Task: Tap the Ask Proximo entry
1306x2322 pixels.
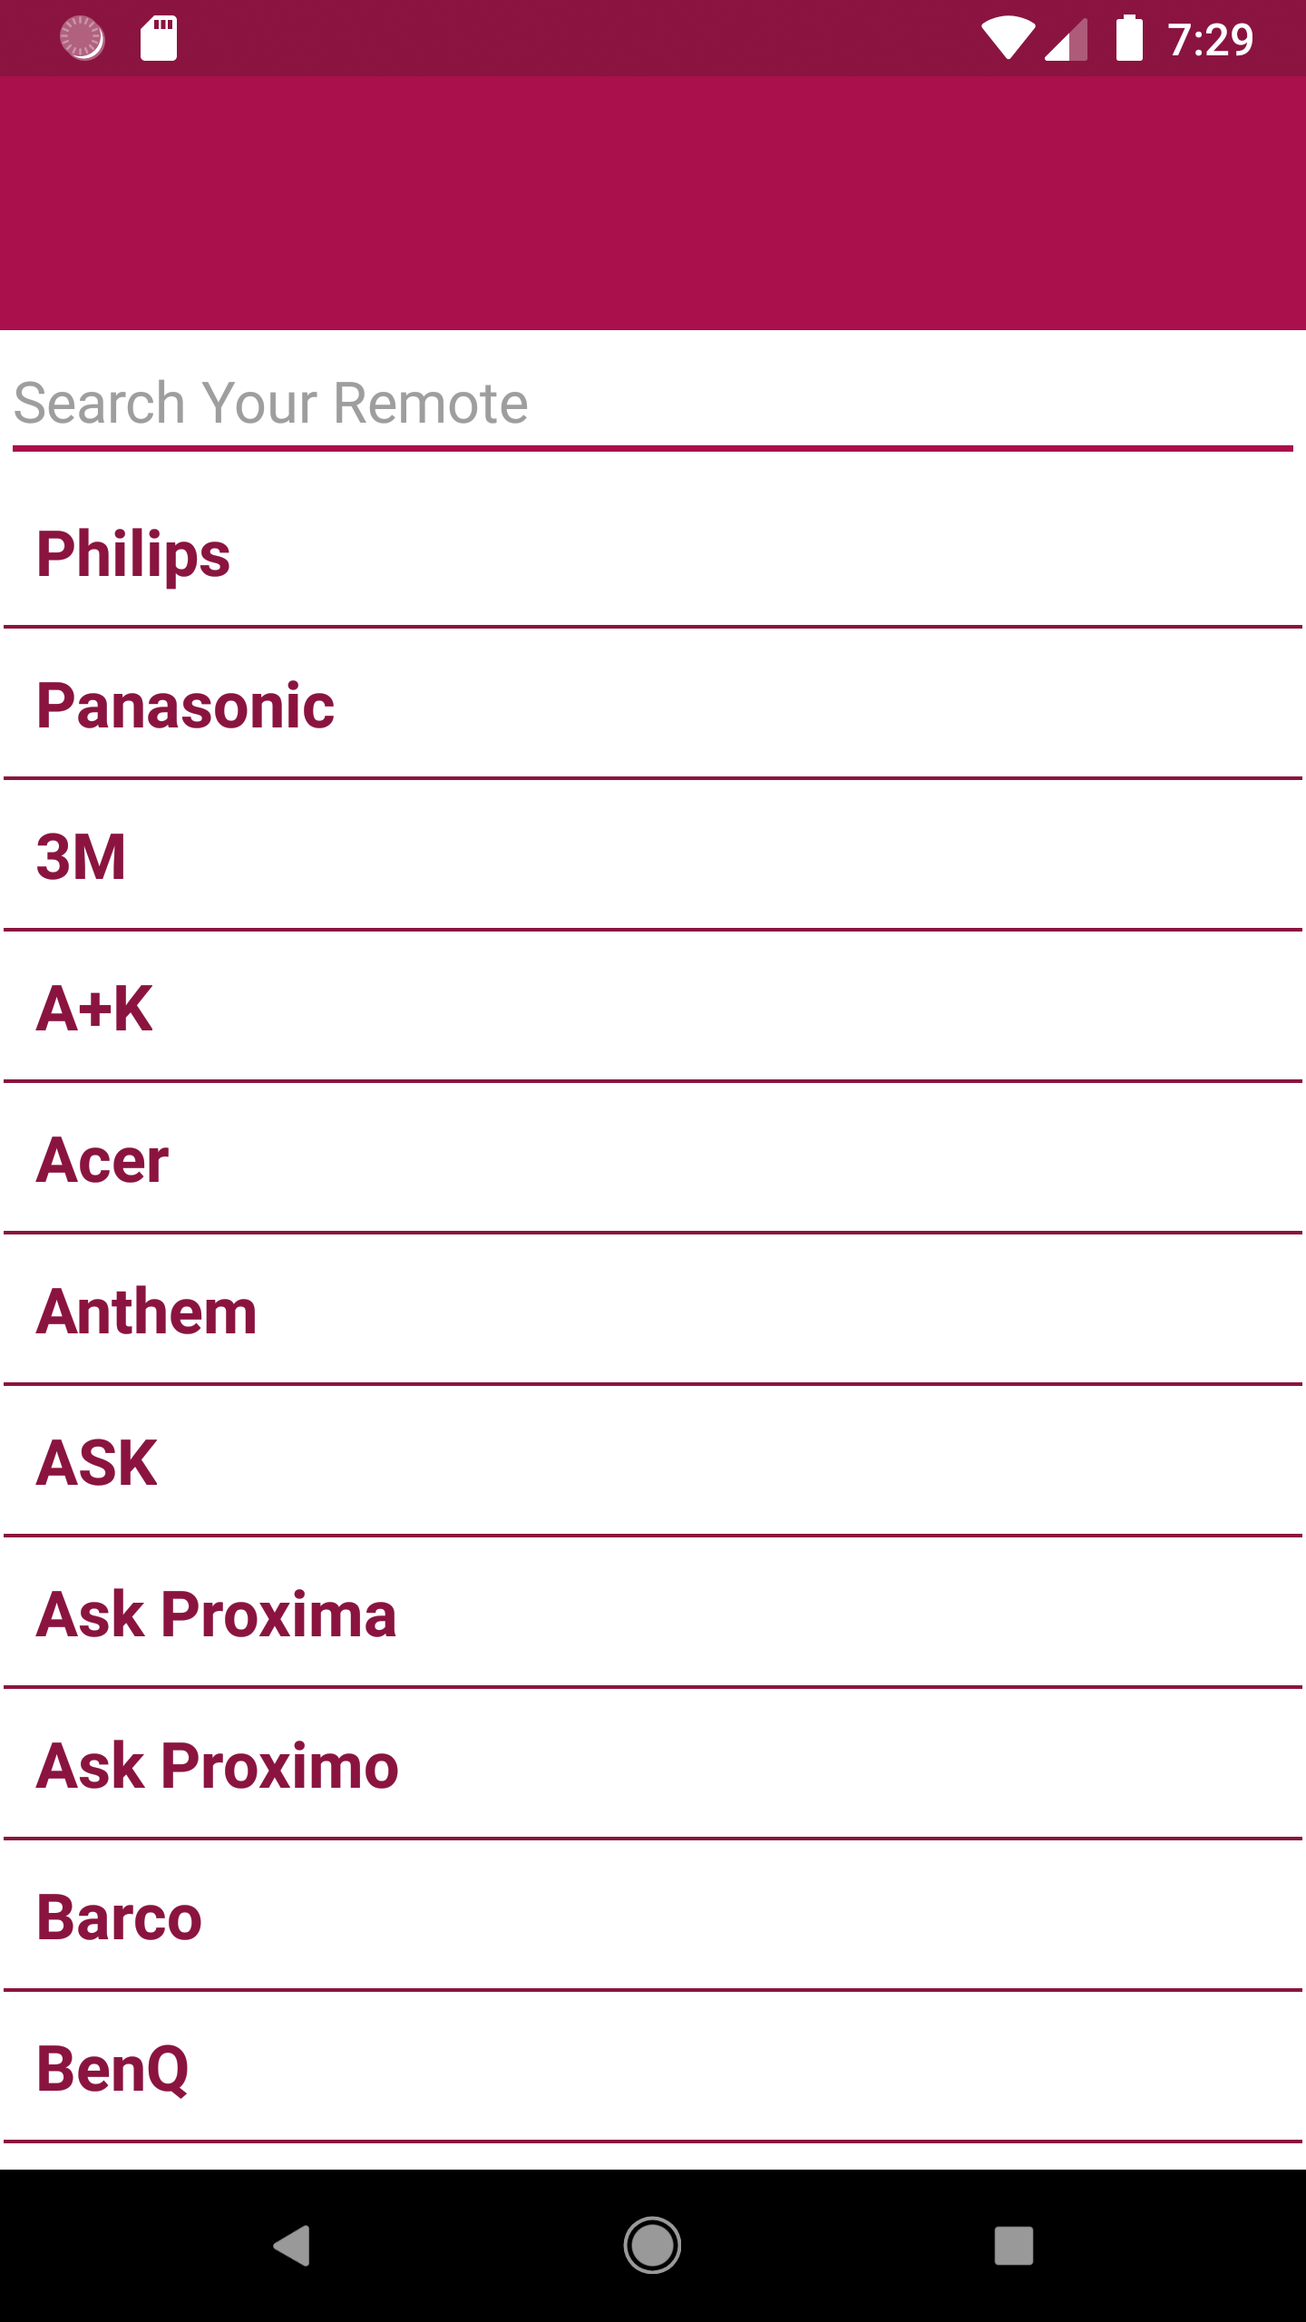Action: [x=653, y=1766]
